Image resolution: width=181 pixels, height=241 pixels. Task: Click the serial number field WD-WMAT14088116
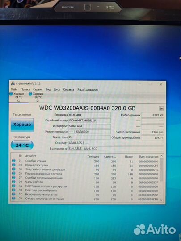pos(89,120)
